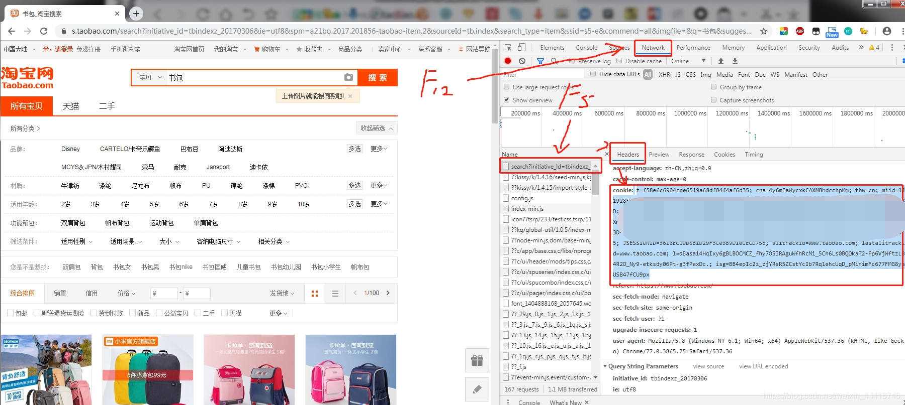Toggle the device toolbar icon in DevTools
Screen dimensions: 905x405
(521, 48)
